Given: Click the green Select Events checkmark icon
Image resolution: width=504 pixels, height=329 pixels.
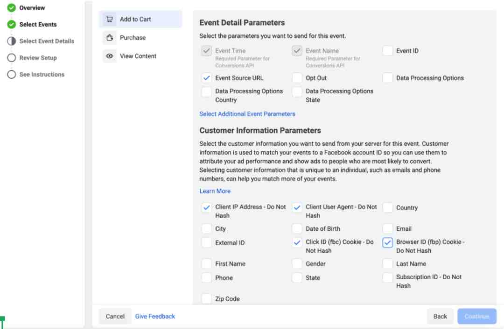Looking at the screenshot, I should [x=12, y=24].
